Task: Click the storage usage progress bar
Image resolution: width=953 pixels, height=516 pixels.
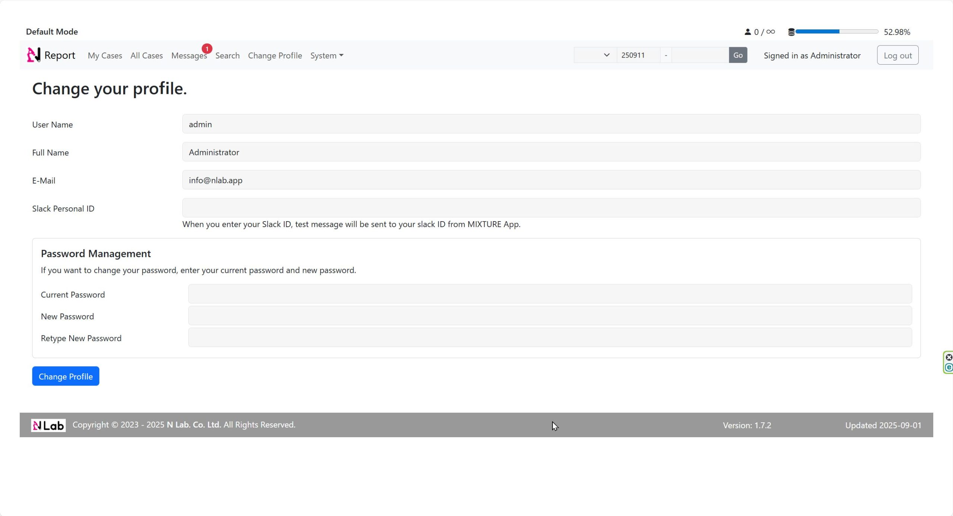Action: pos(836,32)
